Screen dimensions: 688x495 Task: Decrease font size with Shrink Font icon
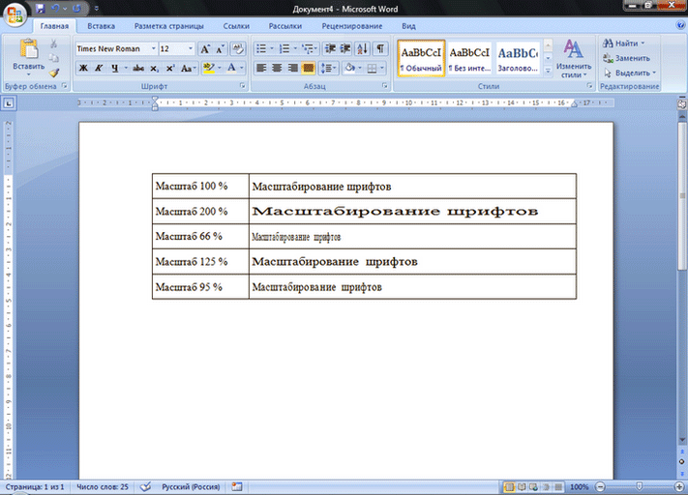(220, 48)
